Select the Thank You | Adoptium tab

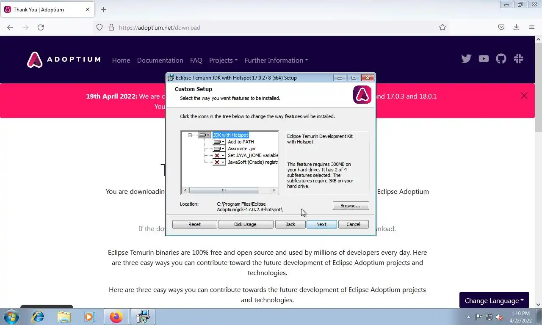point(47,9)
